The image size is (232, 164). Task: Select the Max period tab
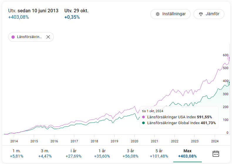tap(187, 153)
